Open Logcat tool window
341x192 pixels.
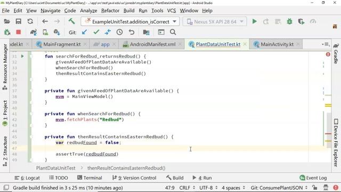pos(27,178)
